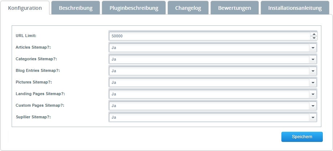Select the Konfiguration tab
The height and width of the screenshot is (151, 333).
[25, 8]
